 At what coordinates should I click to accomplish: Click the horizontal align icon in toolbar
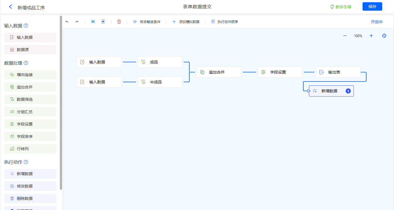click(93, 22)
